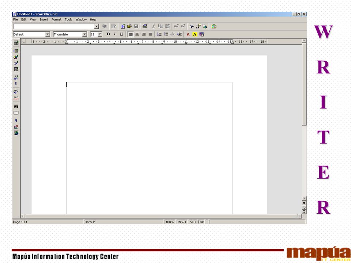
Task: Click yellow Highlighting A icon
Action: [195, 34]
